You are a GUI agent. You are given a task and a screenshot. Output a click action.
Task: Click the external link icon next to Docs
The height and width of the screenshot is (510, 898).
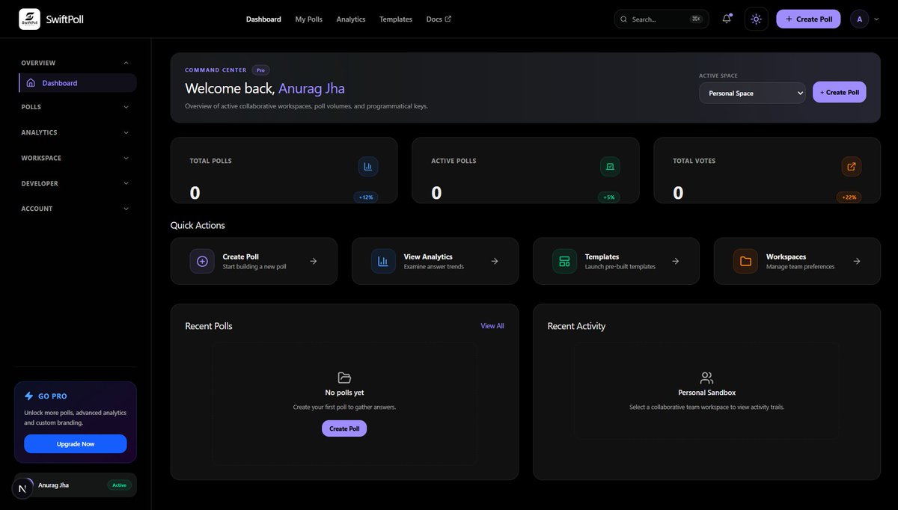click(x=448, y=19)
